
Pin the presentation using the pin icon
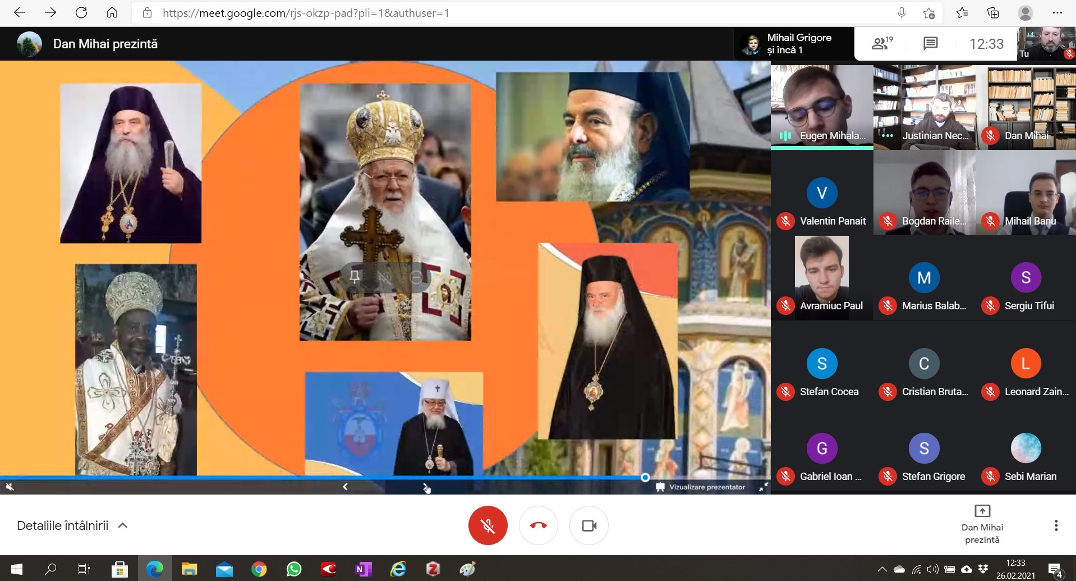tap(355, 277)
